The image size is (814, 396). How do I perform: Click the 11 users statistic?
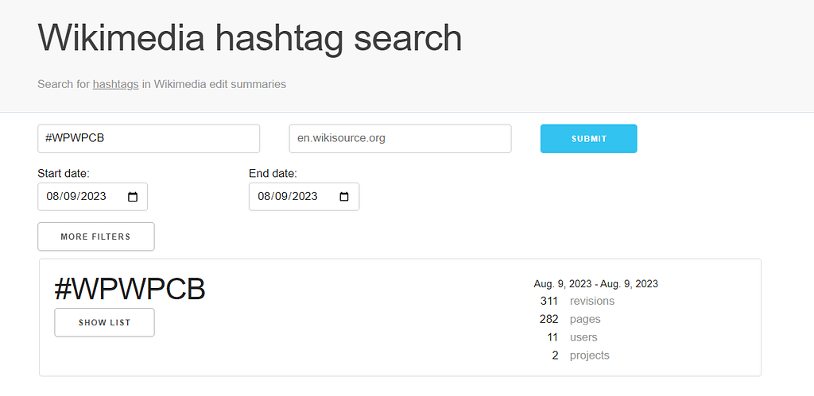572,337
